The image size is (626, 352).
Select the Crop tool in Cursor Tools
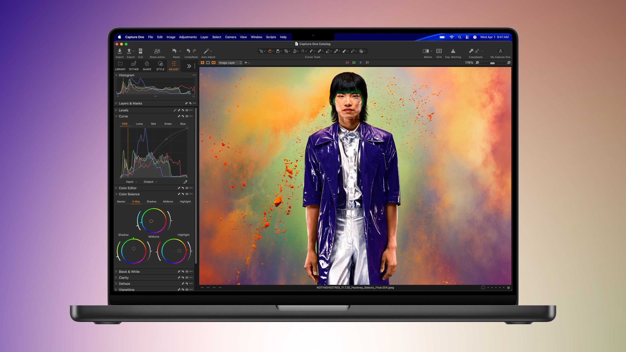pos(286,51)
